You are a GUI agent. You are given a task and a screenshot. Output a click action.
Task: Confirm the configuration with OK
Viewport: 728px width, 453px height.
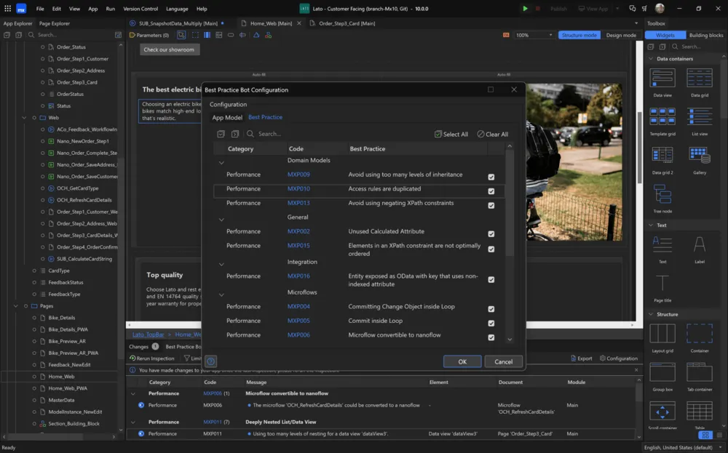(x=462, y=361)
